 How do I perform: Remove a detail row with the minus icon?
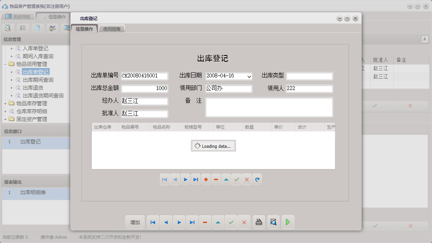pyautogui.click(x=216, y=179)
